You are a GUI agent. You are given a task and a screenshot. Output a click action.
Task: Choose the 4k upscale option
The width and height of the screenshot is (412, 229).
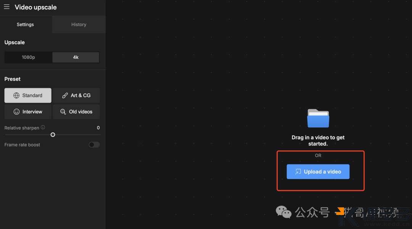76,57
